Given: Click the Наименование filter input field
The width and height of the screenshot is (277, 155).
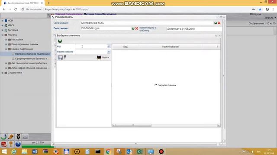Looking at the screenshot, I should click(91, 52).
